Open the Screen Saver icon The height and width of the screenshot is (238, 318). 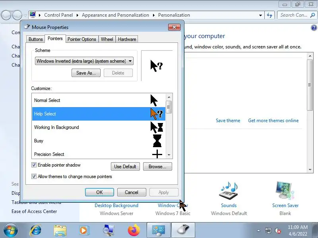point(285,190)
